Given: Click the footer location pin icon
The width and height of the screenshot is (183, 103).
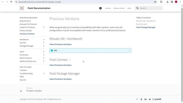Looking at the screenshot, I should [x=141, y=99].
